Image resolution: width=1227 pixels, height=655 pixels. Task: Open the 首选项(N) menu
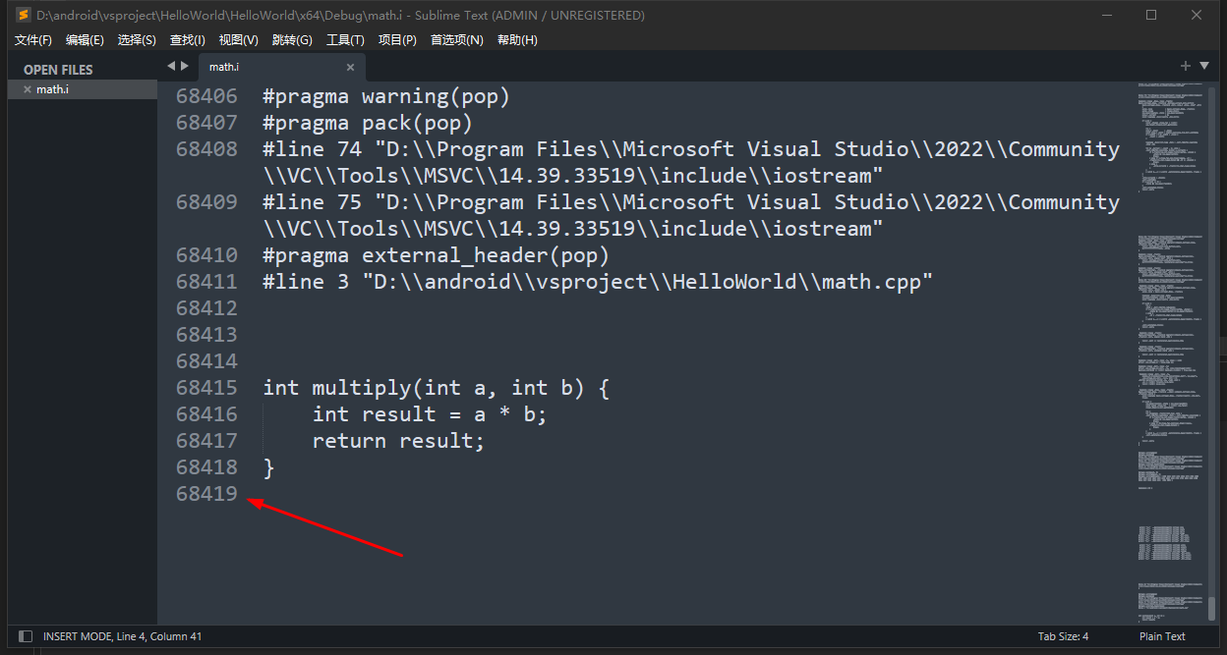pyautogui.click(x=457, y=40)
